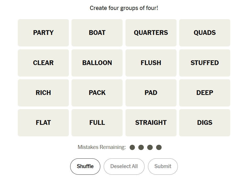
Task: Select the DEEP tile
Action: pos(205,93)
